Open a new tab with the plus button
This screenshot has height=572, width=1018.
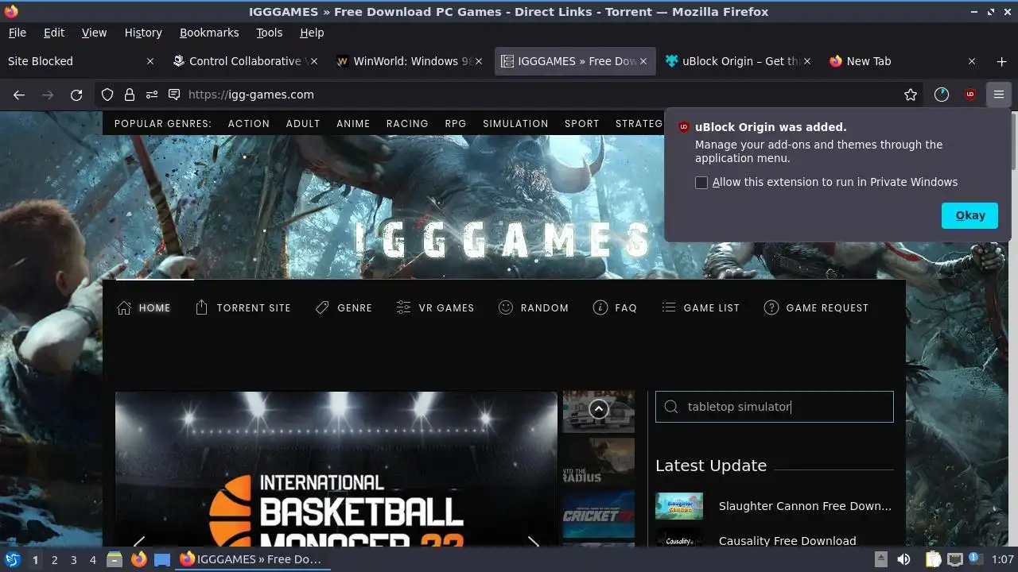tap(1001, 61)
